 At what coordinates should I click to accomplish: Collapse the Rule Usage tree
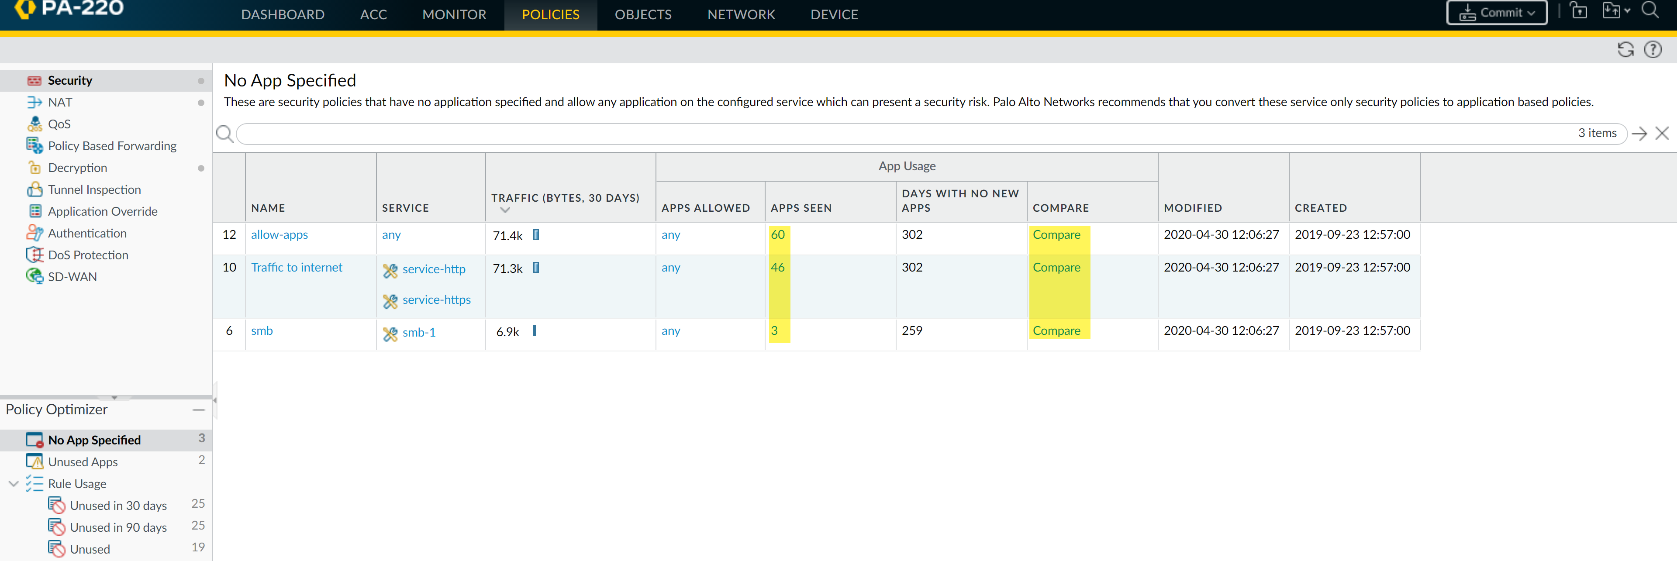[14, 484]
